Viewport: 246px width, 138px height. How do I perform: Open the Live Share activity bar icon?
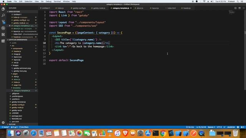click(x=3, y=41)
